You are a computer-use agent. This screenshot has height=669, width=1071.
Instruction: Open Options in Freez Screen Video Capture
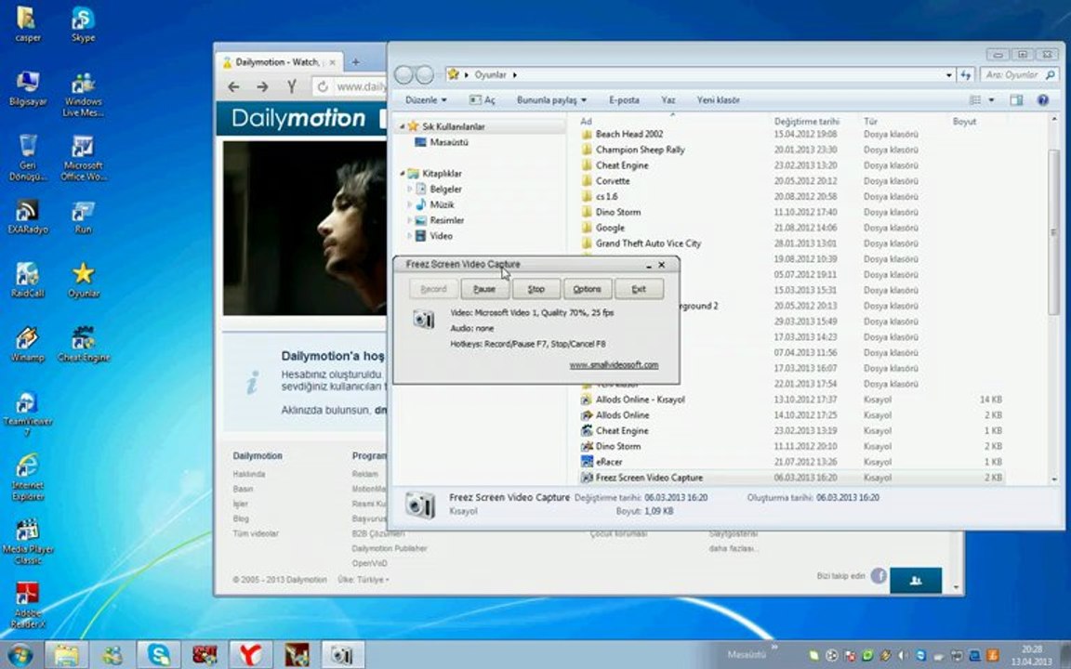pos(587,289)
